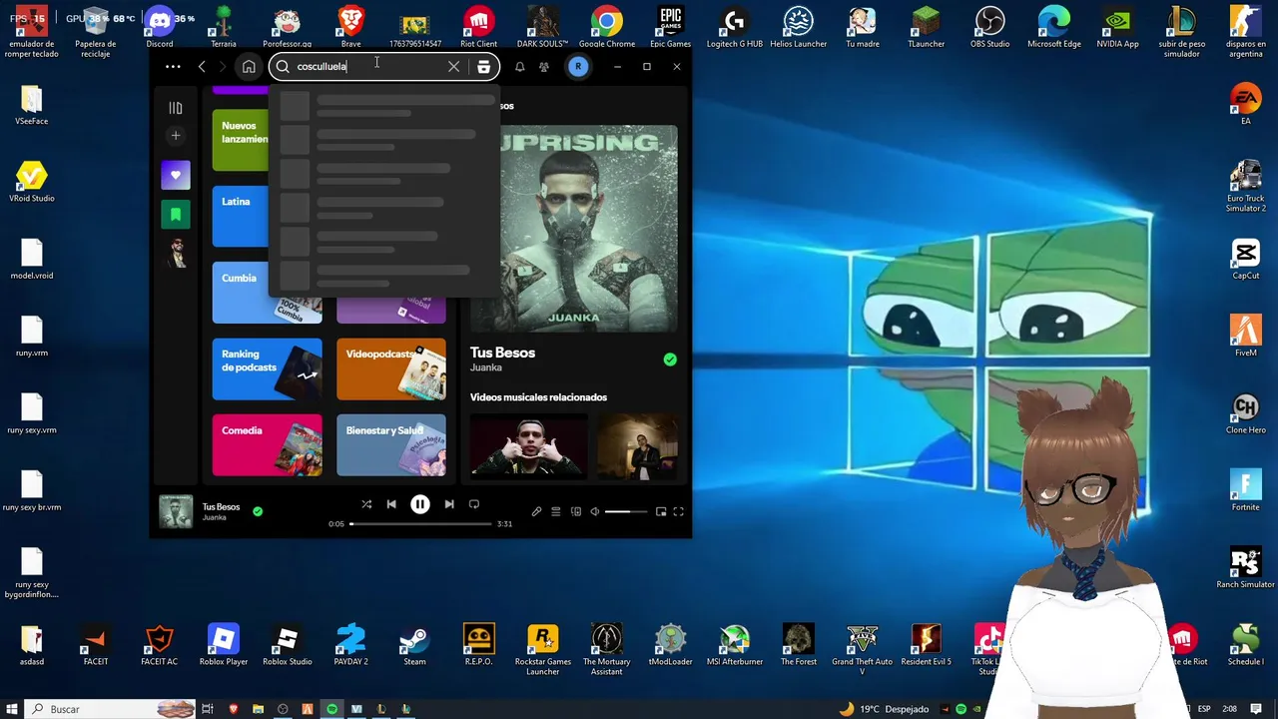Adjust Spotify volume slider
Screen dimensions: 1278x719
(625, 512)
